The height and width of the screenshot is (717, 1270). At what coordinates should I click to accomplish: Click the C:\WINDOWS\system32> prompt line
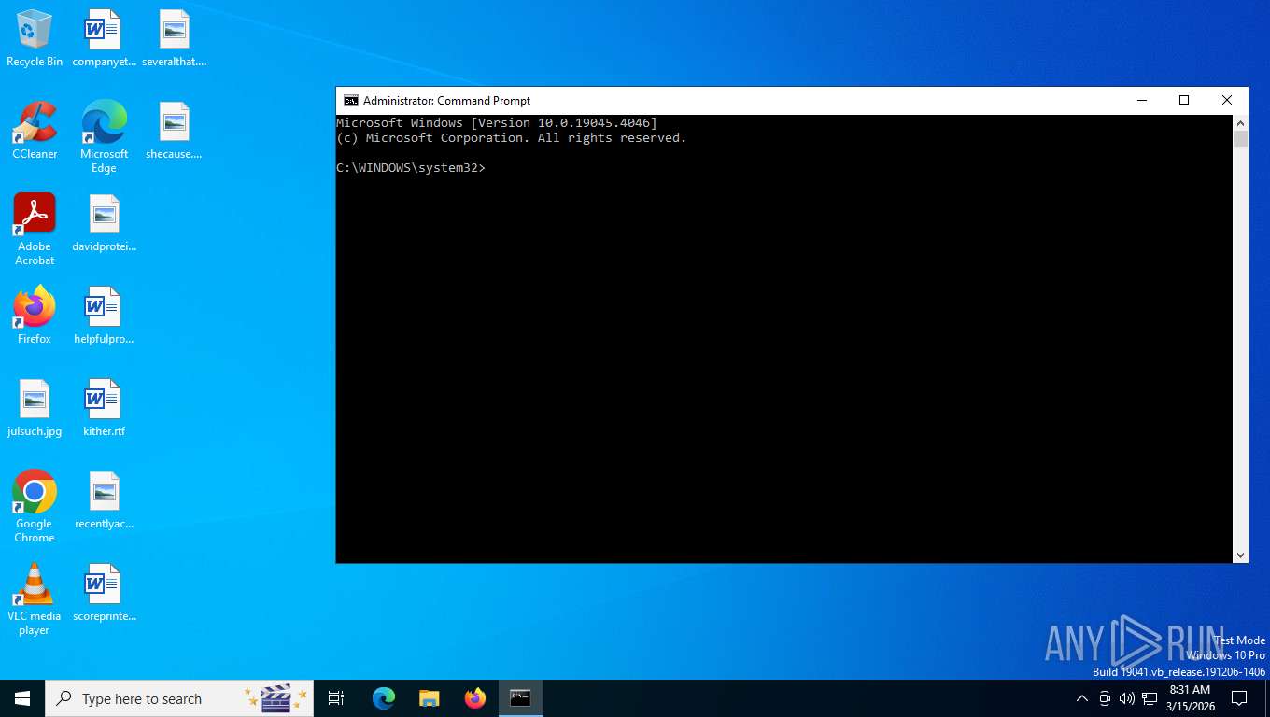point(411,168)
